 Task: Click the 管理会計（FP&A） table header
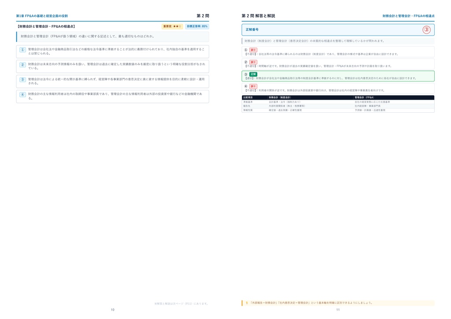364,97
